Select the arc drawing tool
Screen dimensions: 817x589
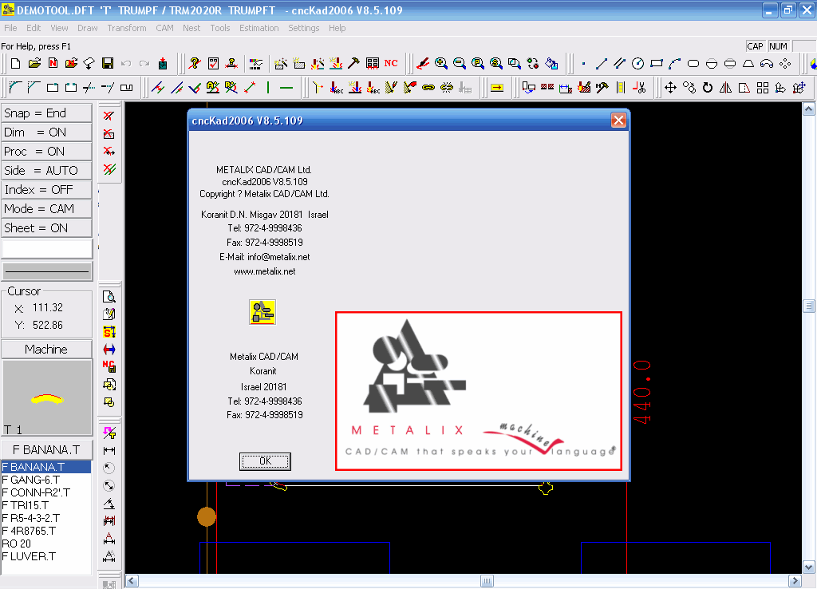tap(675, 64)
